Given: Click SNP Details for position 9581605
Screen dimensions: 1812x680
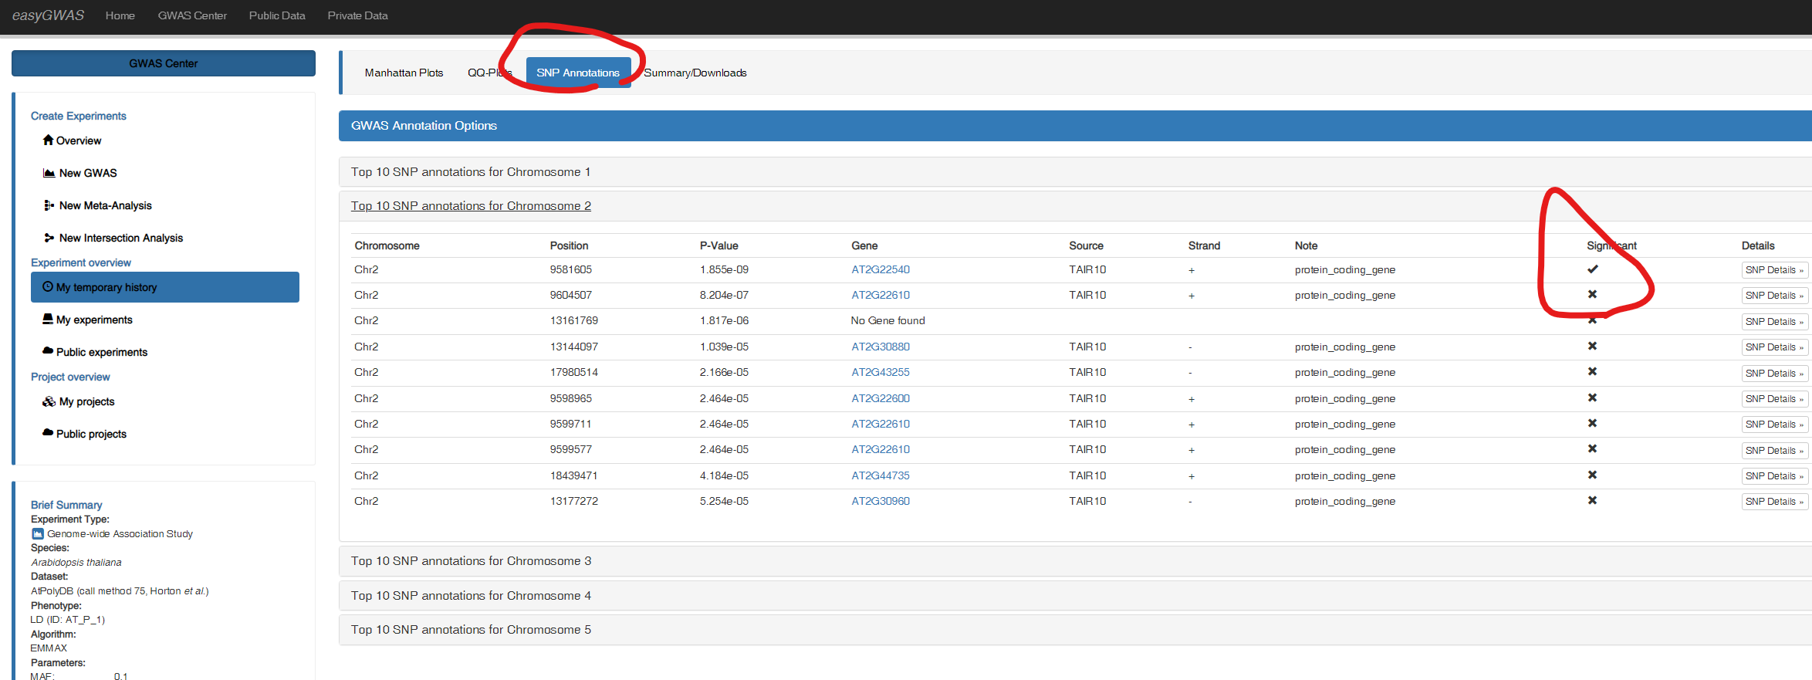Looking at the screenshot, I should 1773,270.
